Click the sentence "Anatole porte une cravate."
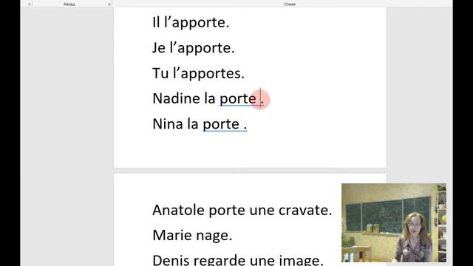The width and height of the screenshot is (473, 266). click(x=242, y=210)
